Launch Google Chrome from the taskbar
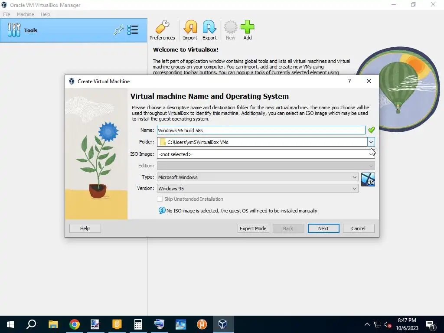The height and width of the screenshot is (333, 444). (x=75, y=324)
